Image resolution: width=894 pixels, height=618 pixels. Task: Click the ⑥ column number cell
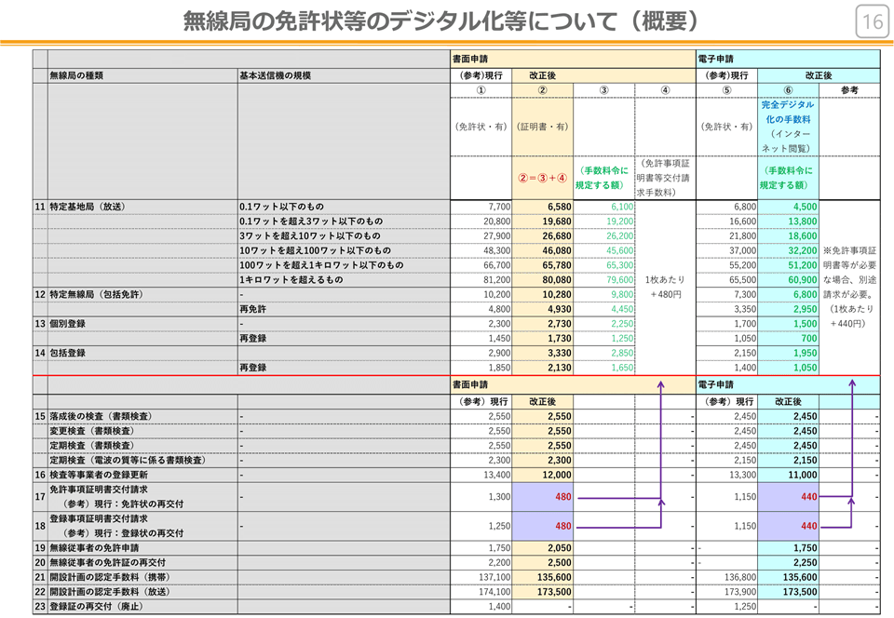click(788, 90)
